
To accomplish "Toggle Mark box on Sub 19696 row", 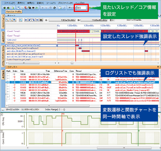I will (x=8, y=93).
